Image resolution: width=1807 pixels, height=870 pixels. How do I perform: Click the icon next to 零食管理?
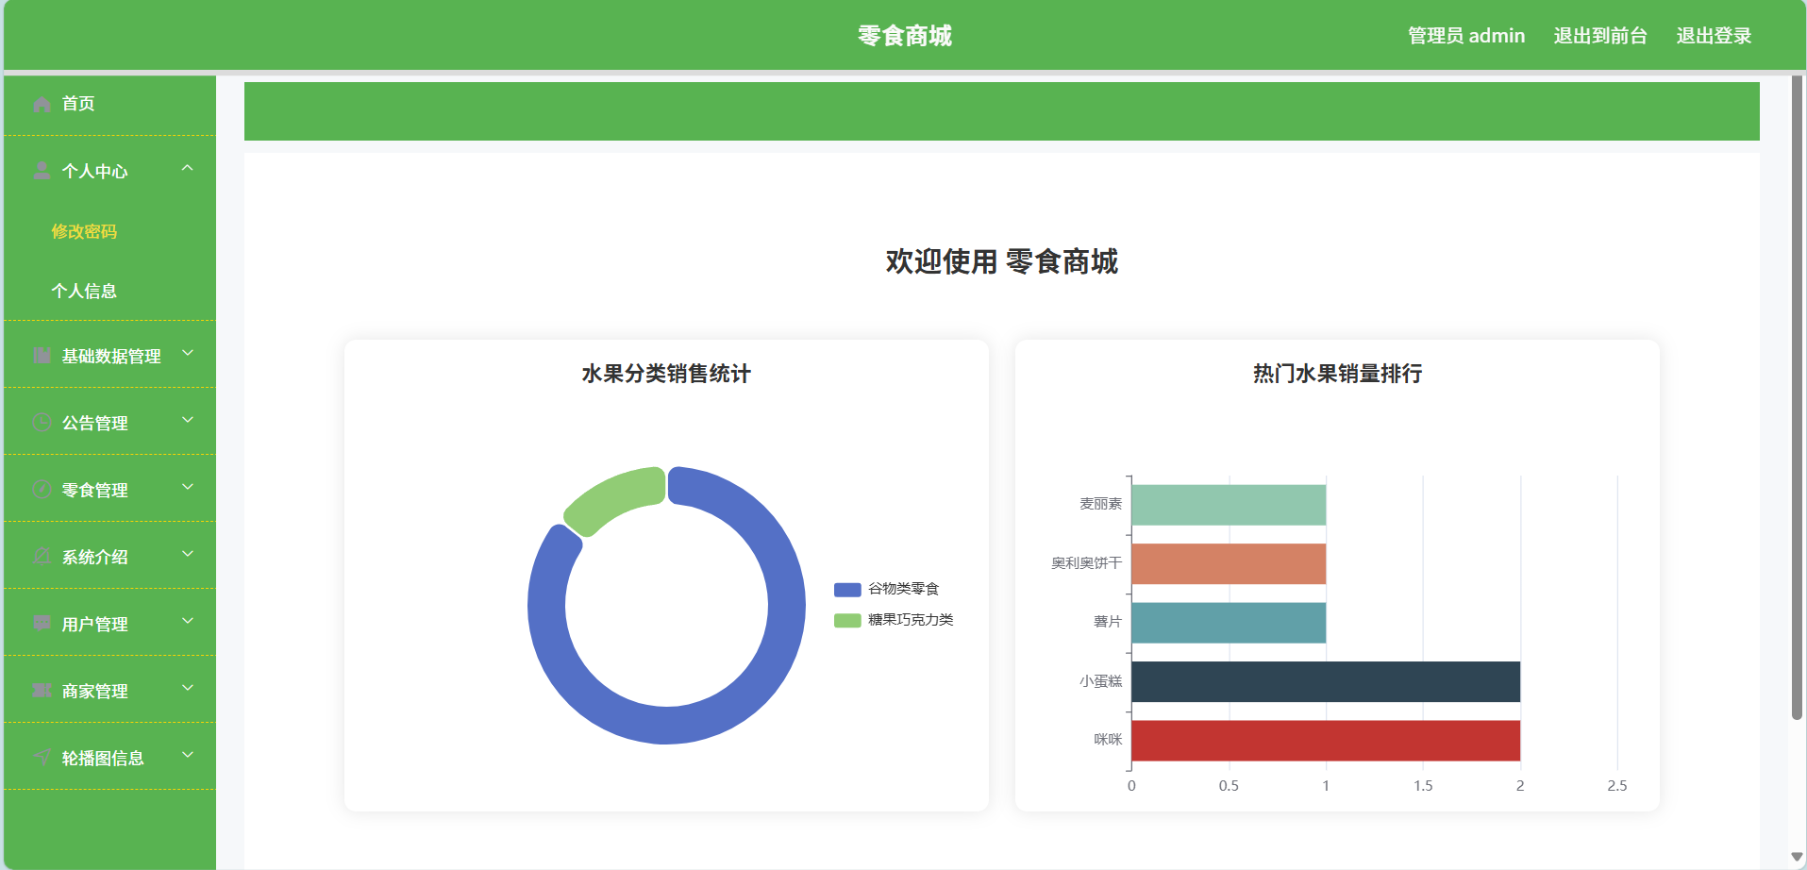click(x=42, y=489)
